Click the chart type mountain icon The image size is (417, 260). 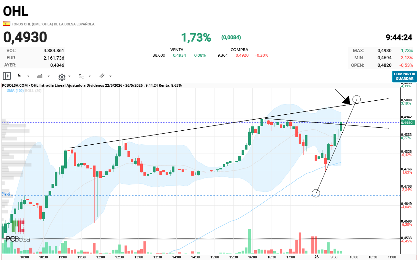40,76
